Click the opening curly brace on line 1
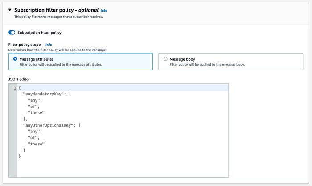Viewport: 312px width, 186px height. (x=20, y=88)
